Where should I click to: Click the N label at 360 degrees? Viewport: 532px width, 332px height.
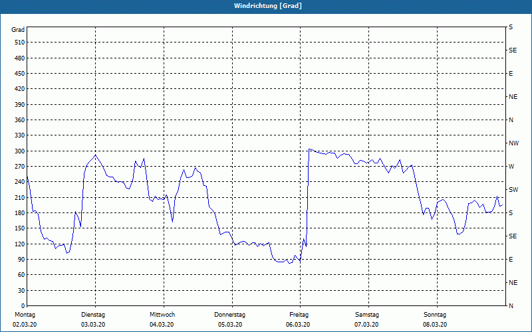tap(511, 120)
